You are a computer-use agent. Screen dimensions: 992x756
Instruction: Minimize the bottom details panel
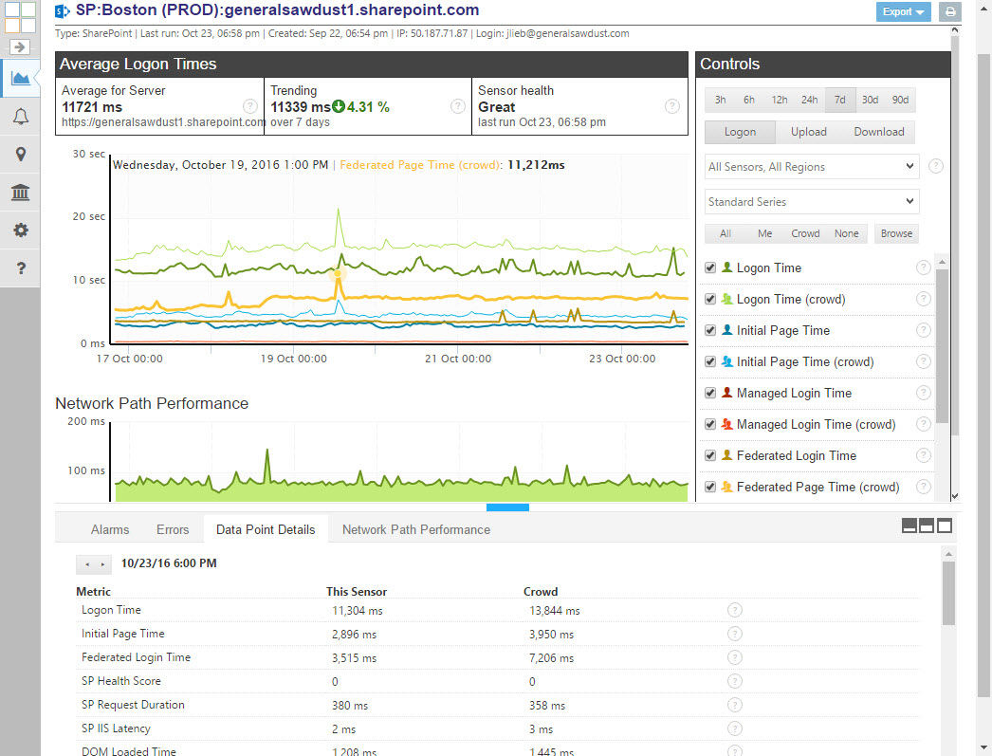909,526
